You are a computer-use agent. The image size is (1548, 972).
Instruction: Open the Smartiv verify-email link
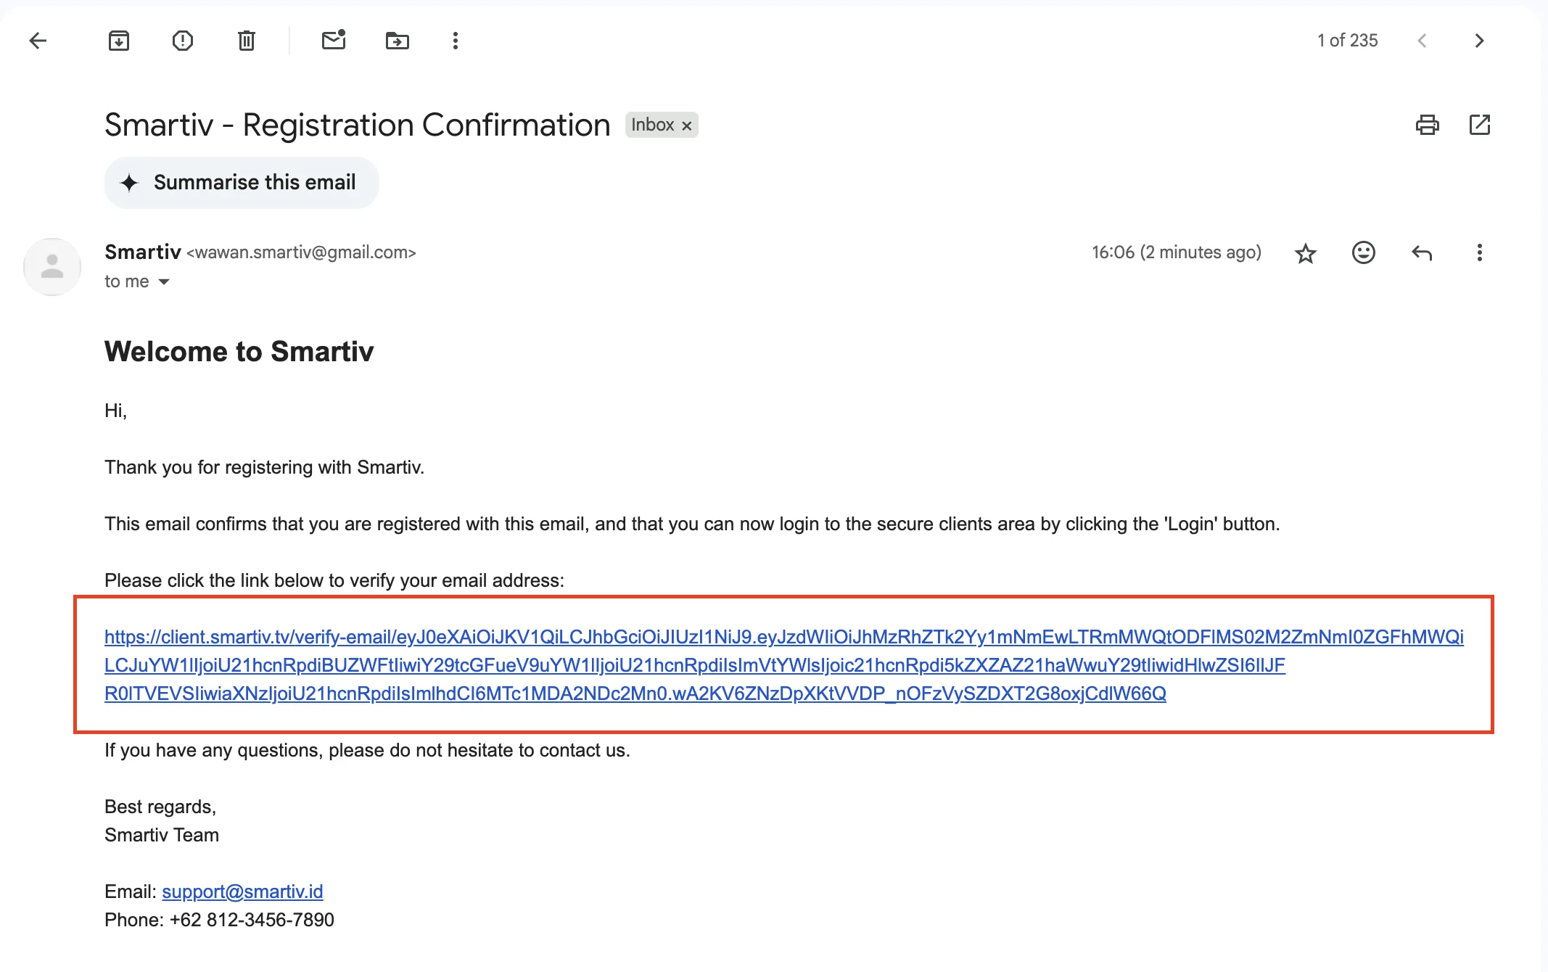pos(783,665)
